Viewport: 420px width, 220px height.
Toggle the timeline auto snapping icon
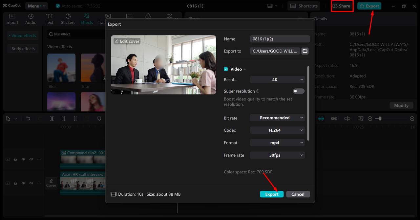coord(321,119)
